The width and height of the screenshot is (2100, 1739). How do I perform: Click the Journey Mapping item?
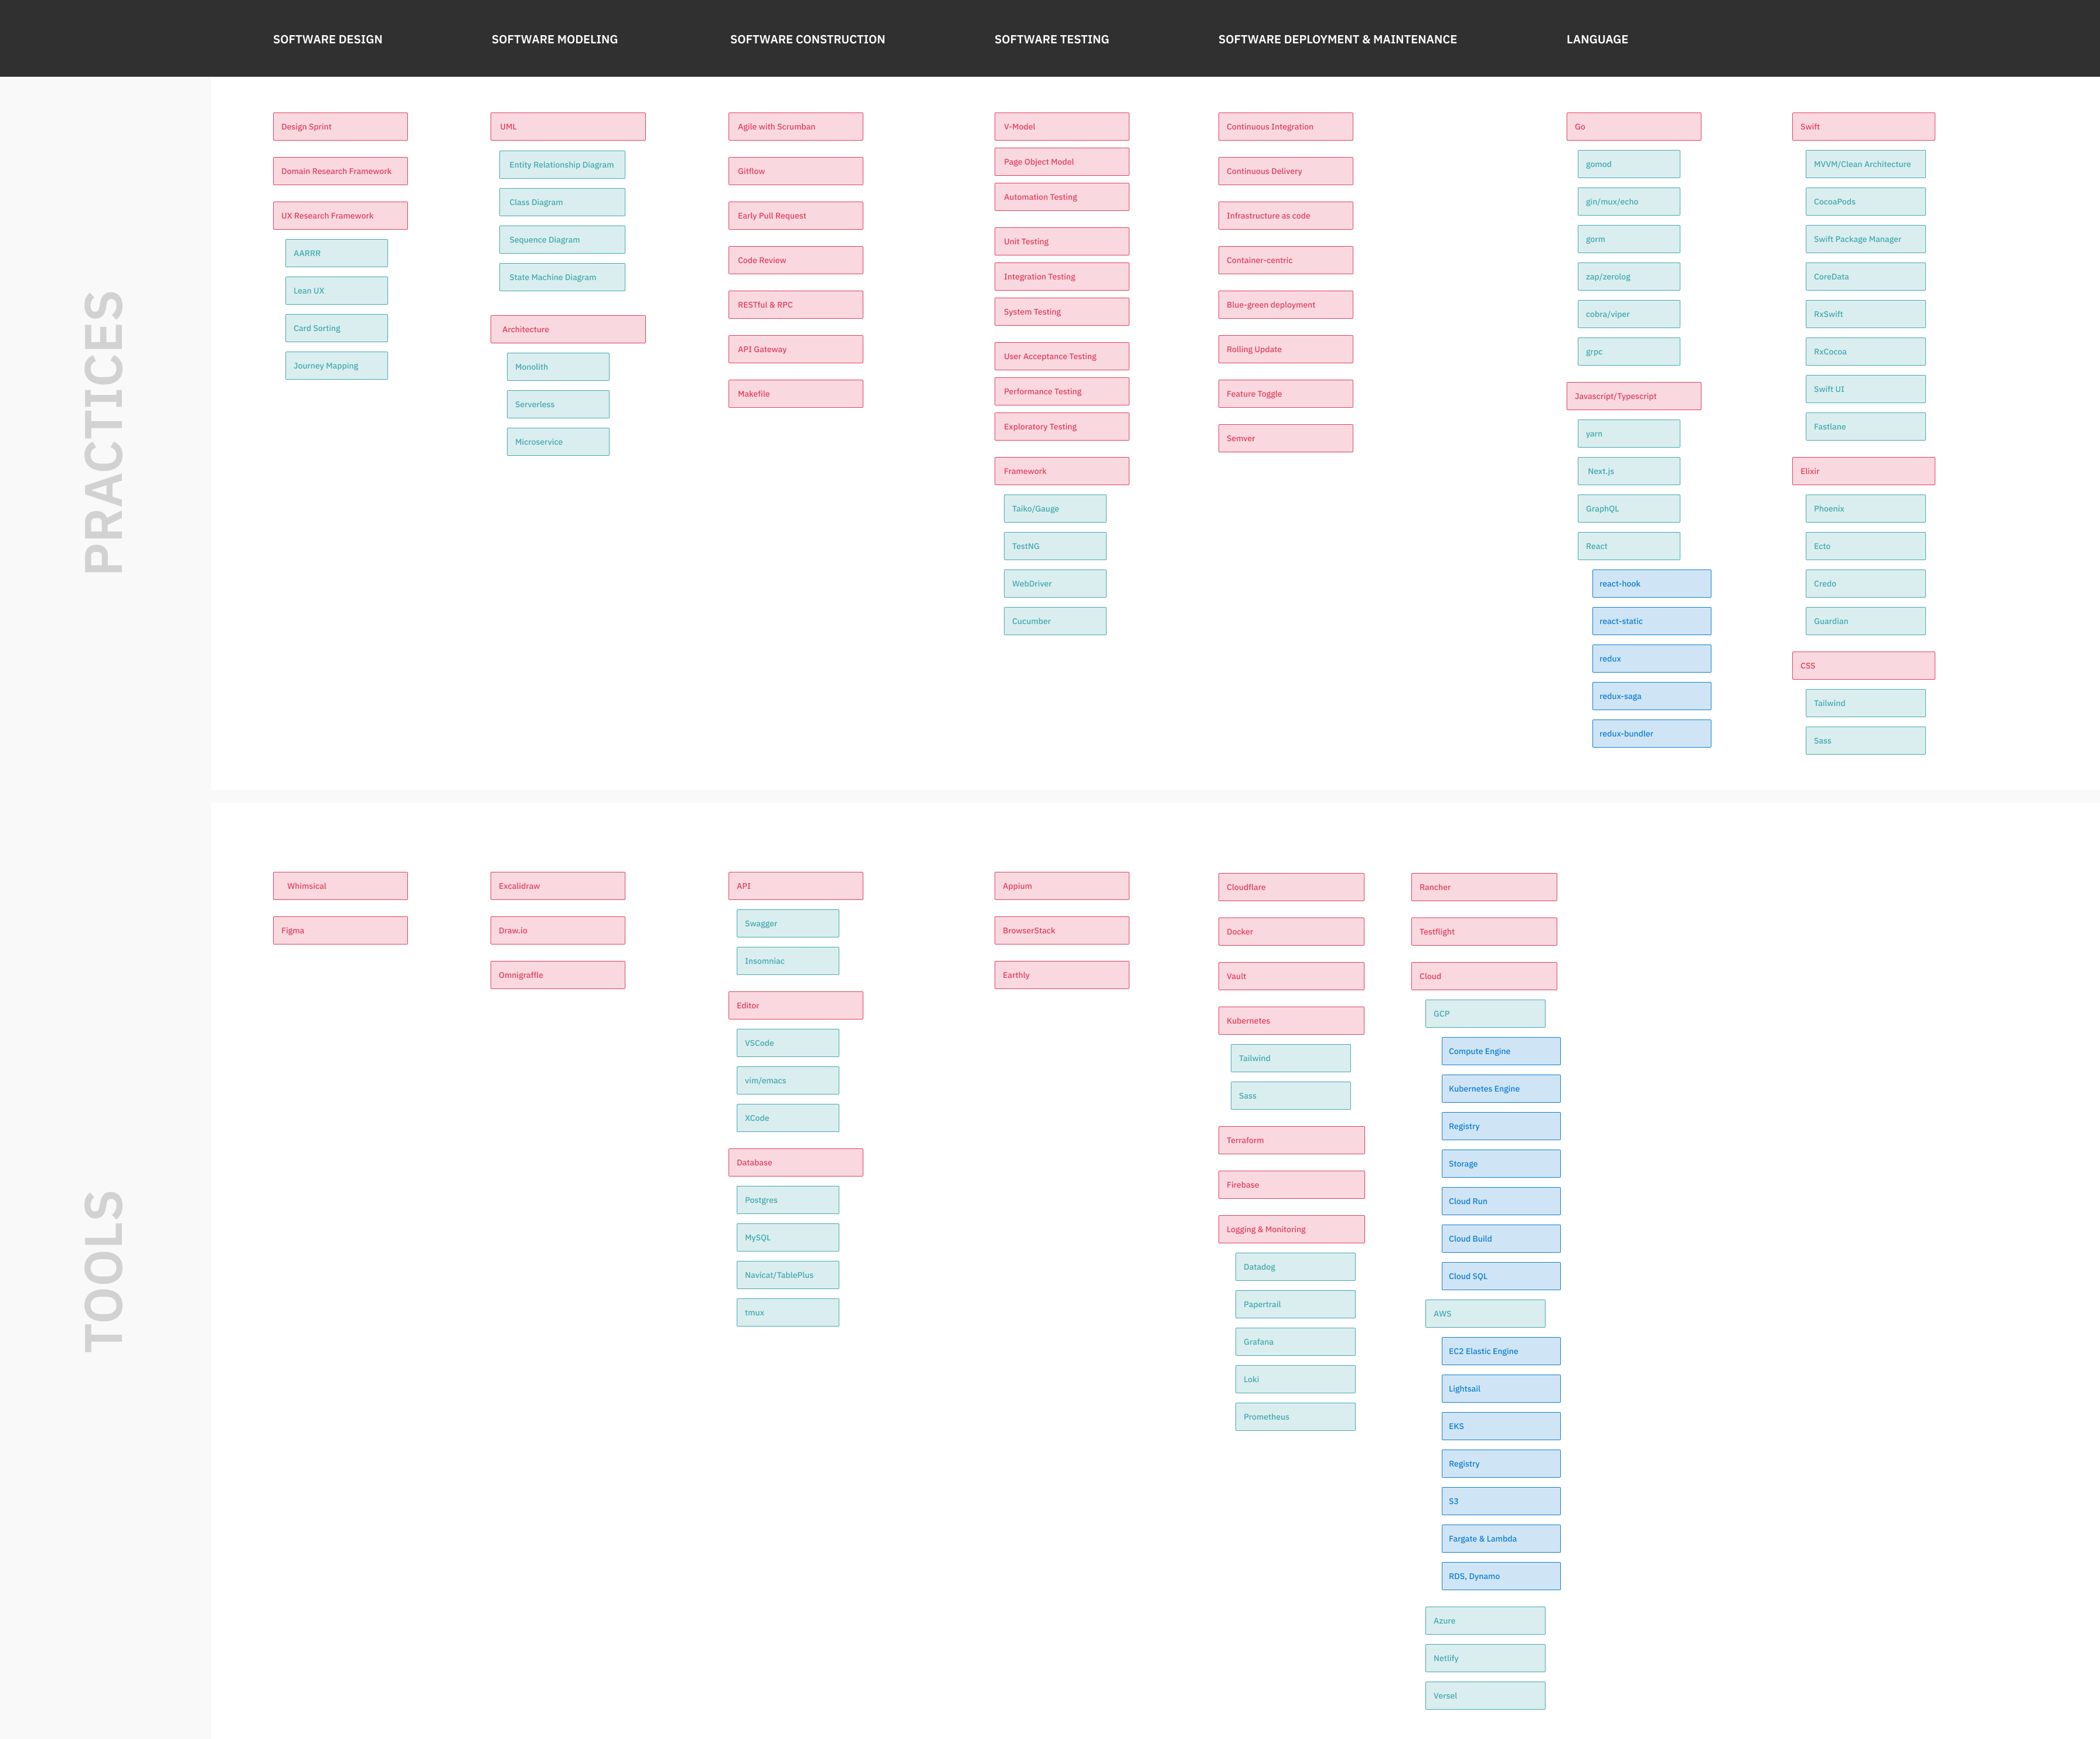[x=336, y=366]
